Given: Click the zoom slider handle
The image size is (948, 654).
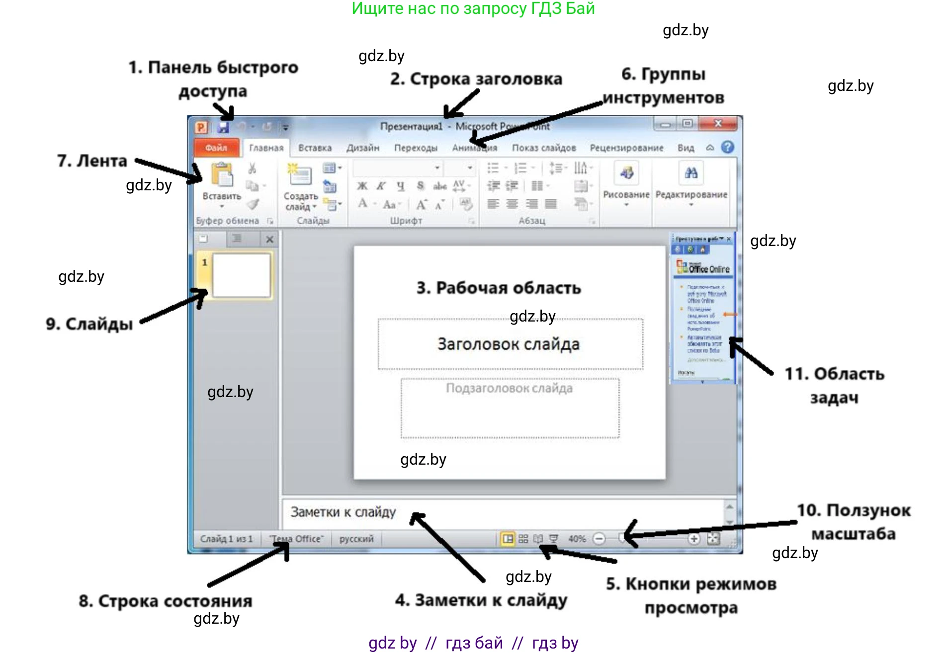Looking at the screenshot, I should tap(622, 538).
